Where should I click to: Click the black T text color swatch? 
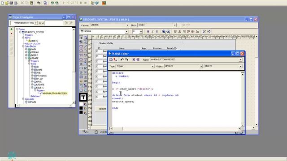point(83,97)
